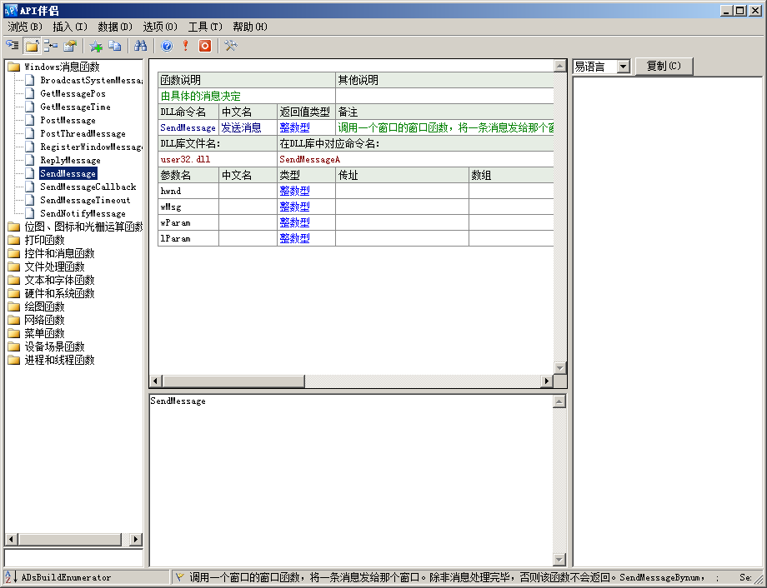Click the API伴侣 title bar app icon
767x588 pixels.
tap(10, 10)
